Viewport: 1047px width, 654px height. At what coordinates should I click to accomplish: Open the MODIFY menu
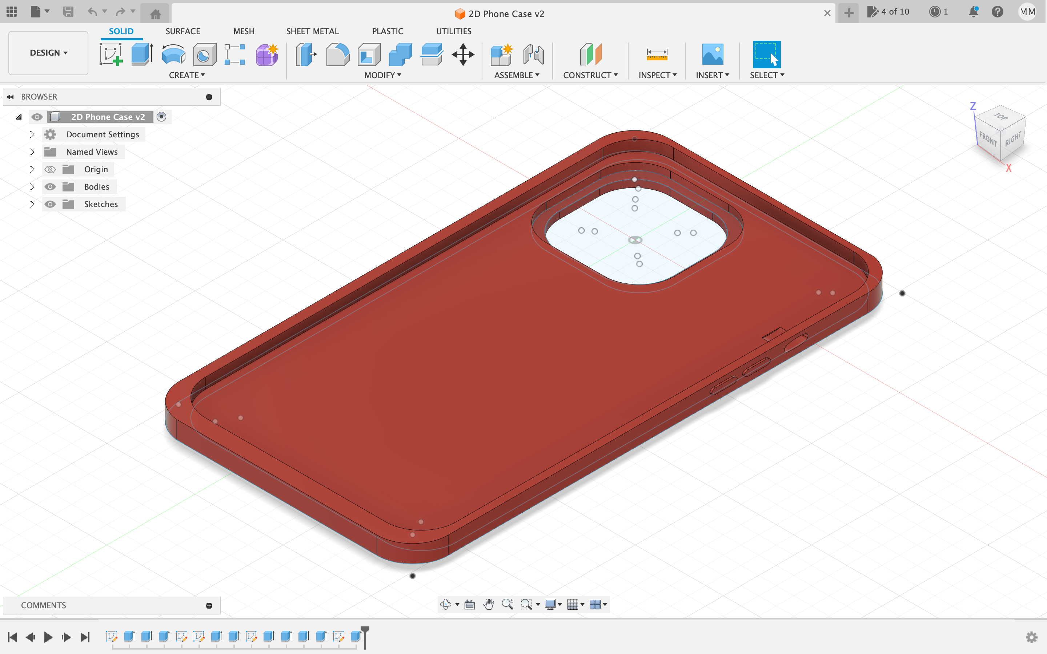tap(382, 75)
